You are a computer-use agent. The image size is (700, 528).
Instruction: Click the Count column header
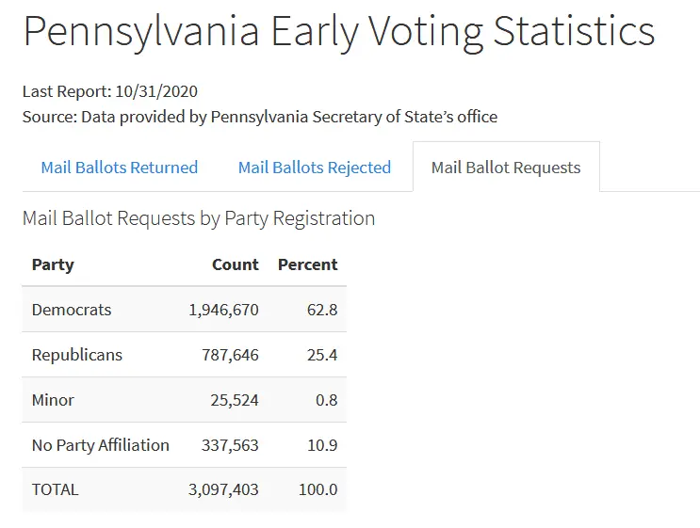(x=236, y=264)
